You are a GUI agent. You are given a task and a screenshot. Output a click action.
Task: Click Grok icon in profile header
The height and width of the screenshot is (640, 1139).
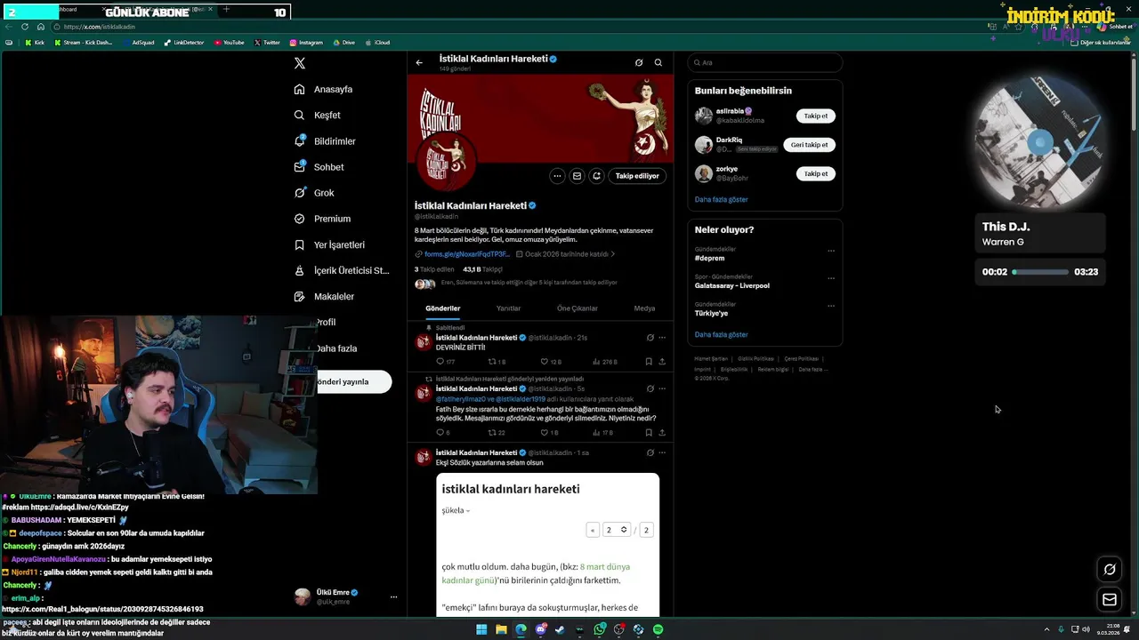coord(639,63)
